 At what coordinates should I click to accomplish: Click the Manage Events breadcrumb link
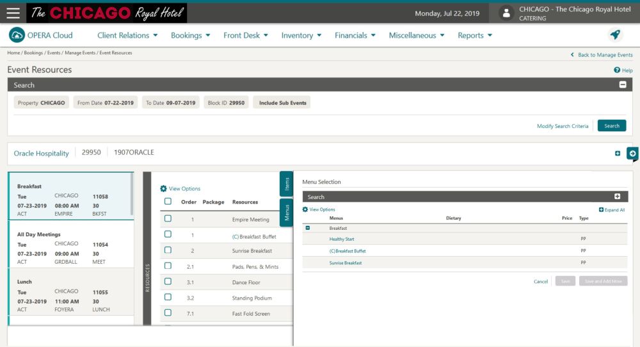click(80, 52)
